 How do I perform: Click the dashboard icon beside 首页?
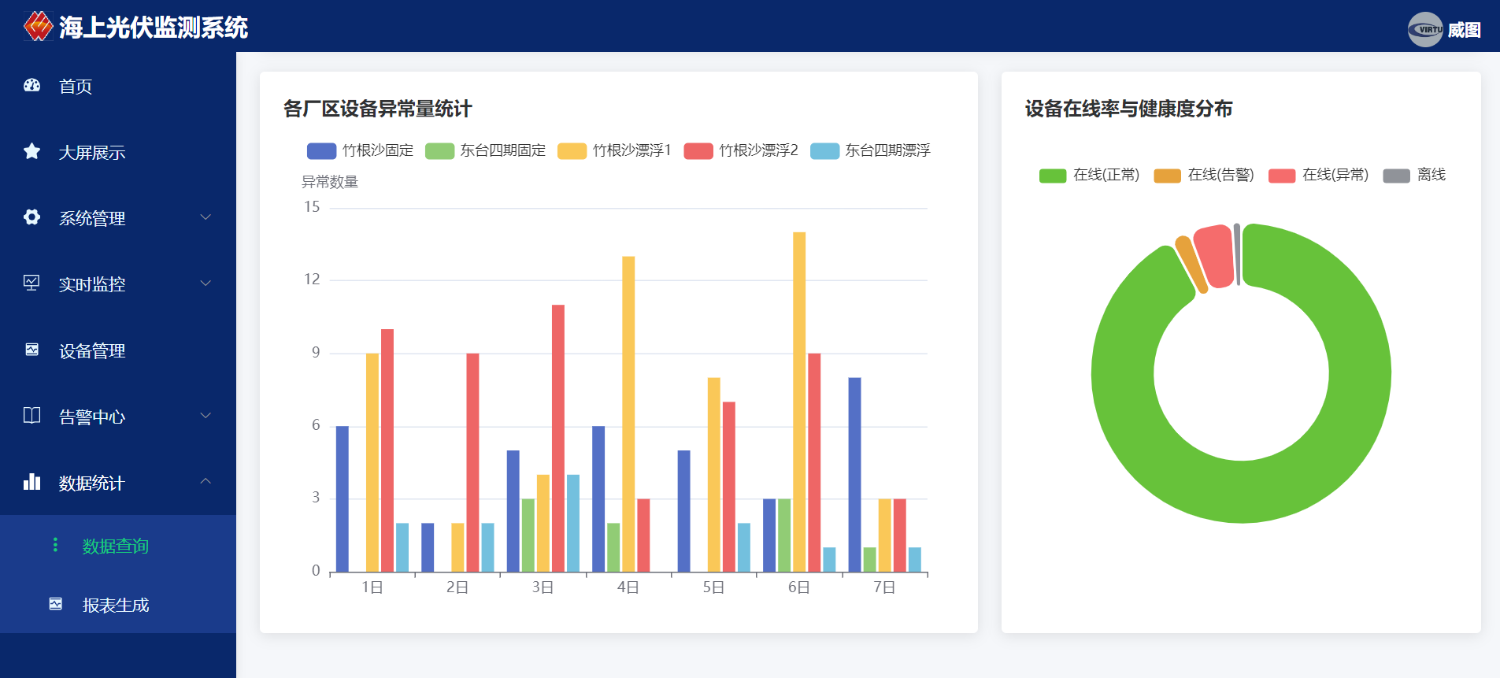coord(31,86)
